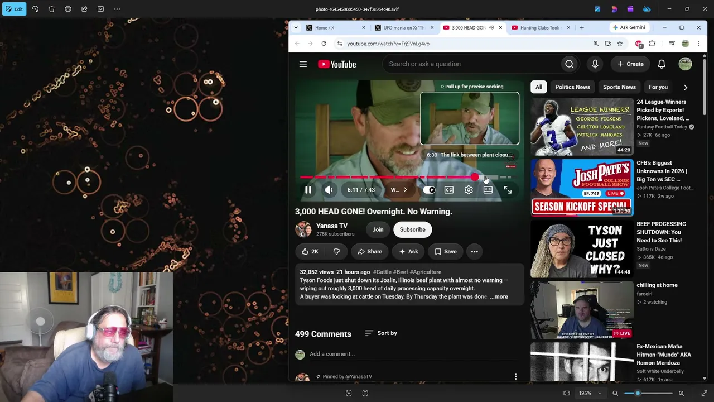
Task: Expand the video chapter selector
Action: pos(398,190)
